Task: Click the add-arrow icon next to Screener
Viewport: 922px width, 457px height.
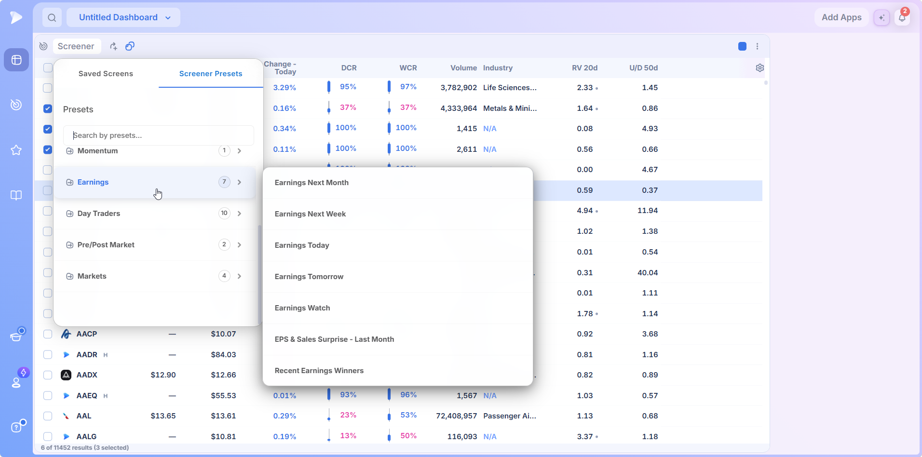Action: tap(113, 46)
